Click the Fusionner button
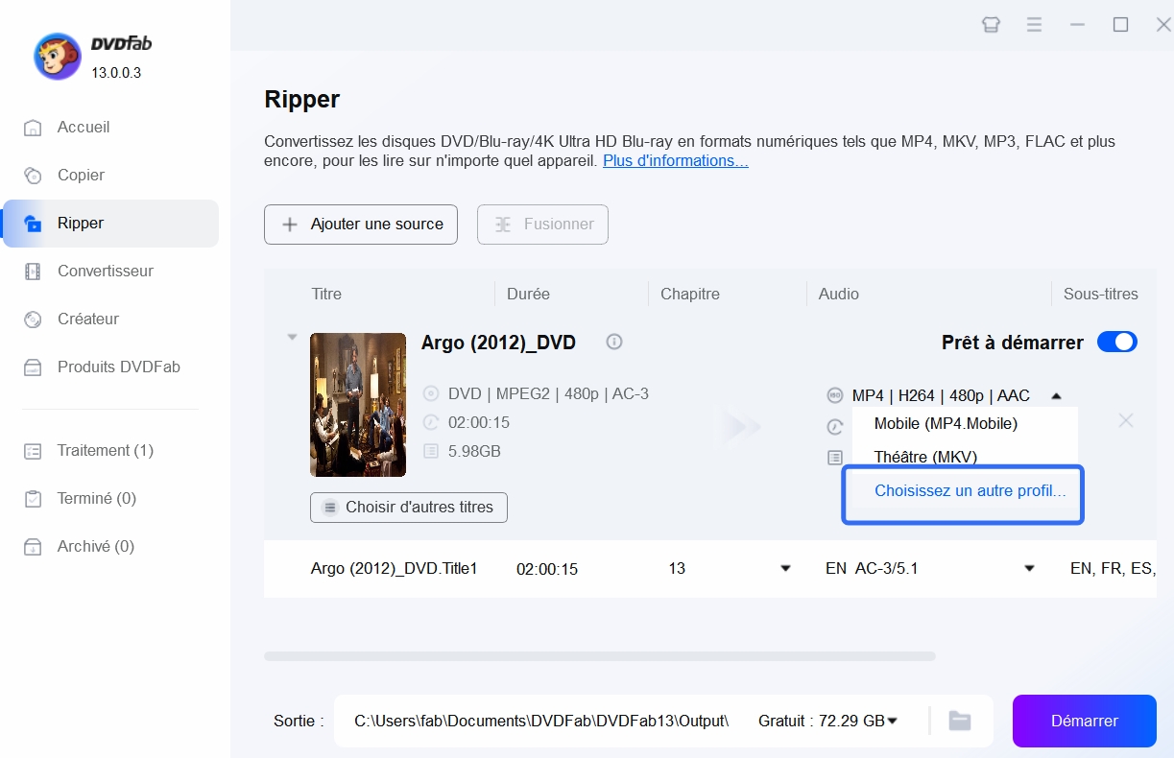Viewport: 1174px width, 758px height. click(x=542, y=224)
